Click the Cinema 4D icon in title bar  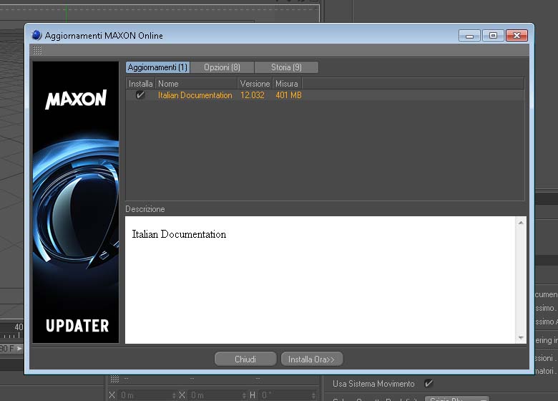coord(36,35)
